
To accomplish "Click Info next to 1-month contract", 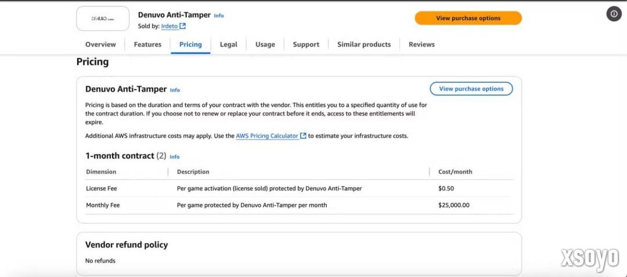I will coord(175,157).
